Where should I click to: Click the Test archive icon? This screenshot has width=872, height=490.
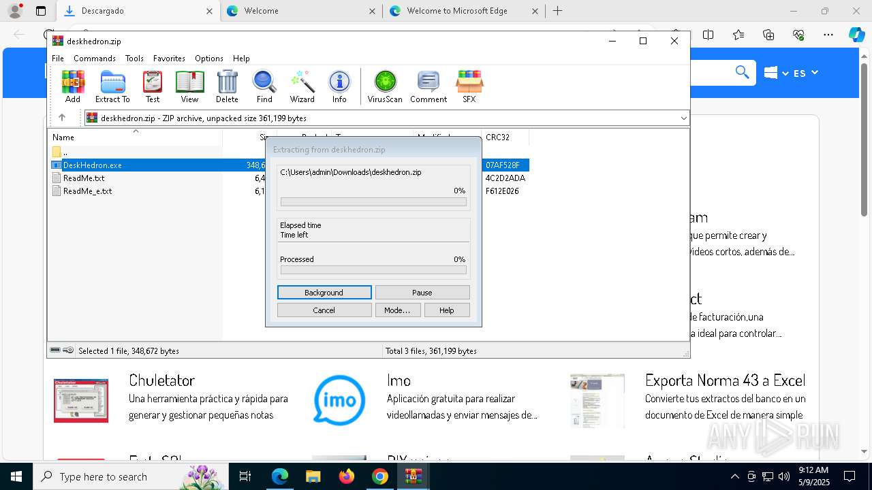tap(153, 86)
